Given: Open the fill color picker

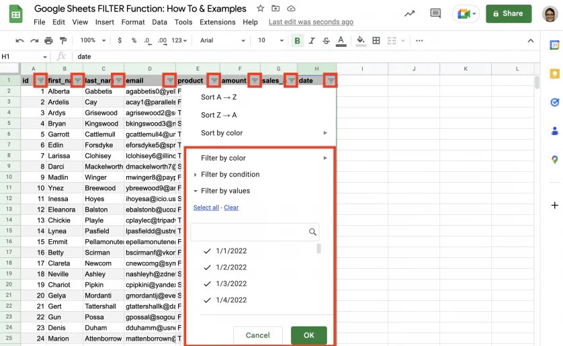Looking at the screenshot, I should pyautogui.click(x=361, y=40).
